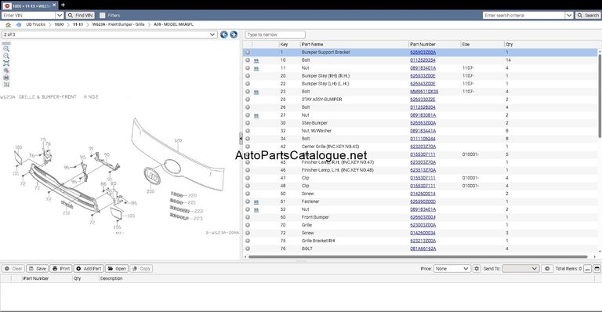Add Front Bumper via circle icon
Viewport: 602px width, 312px height.
tap(248, 217)
